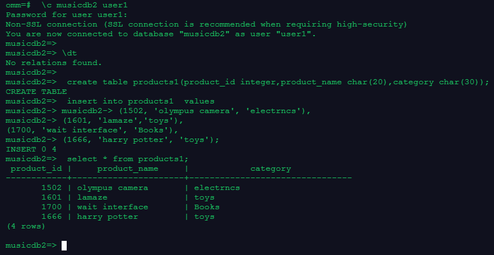Click the blinking cursor block at the prompt
494x255 pixels.
[x=64, y=245]
